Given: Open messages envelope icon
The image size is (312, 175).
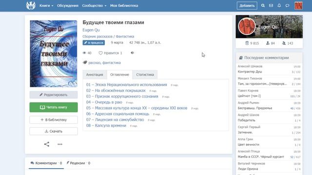Looking at the screenshot, I should coord(271,5).
